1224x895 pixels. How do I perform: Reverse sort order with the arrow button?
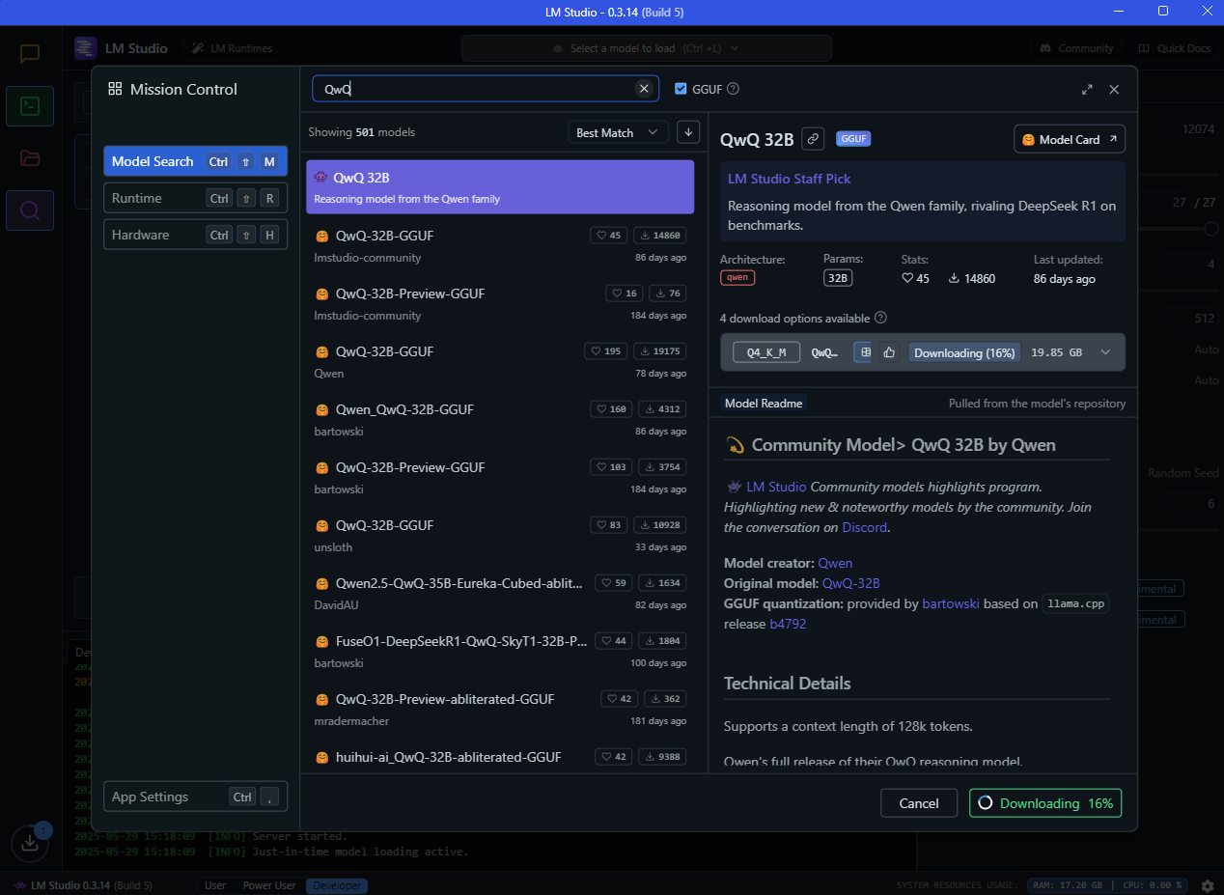688,132
